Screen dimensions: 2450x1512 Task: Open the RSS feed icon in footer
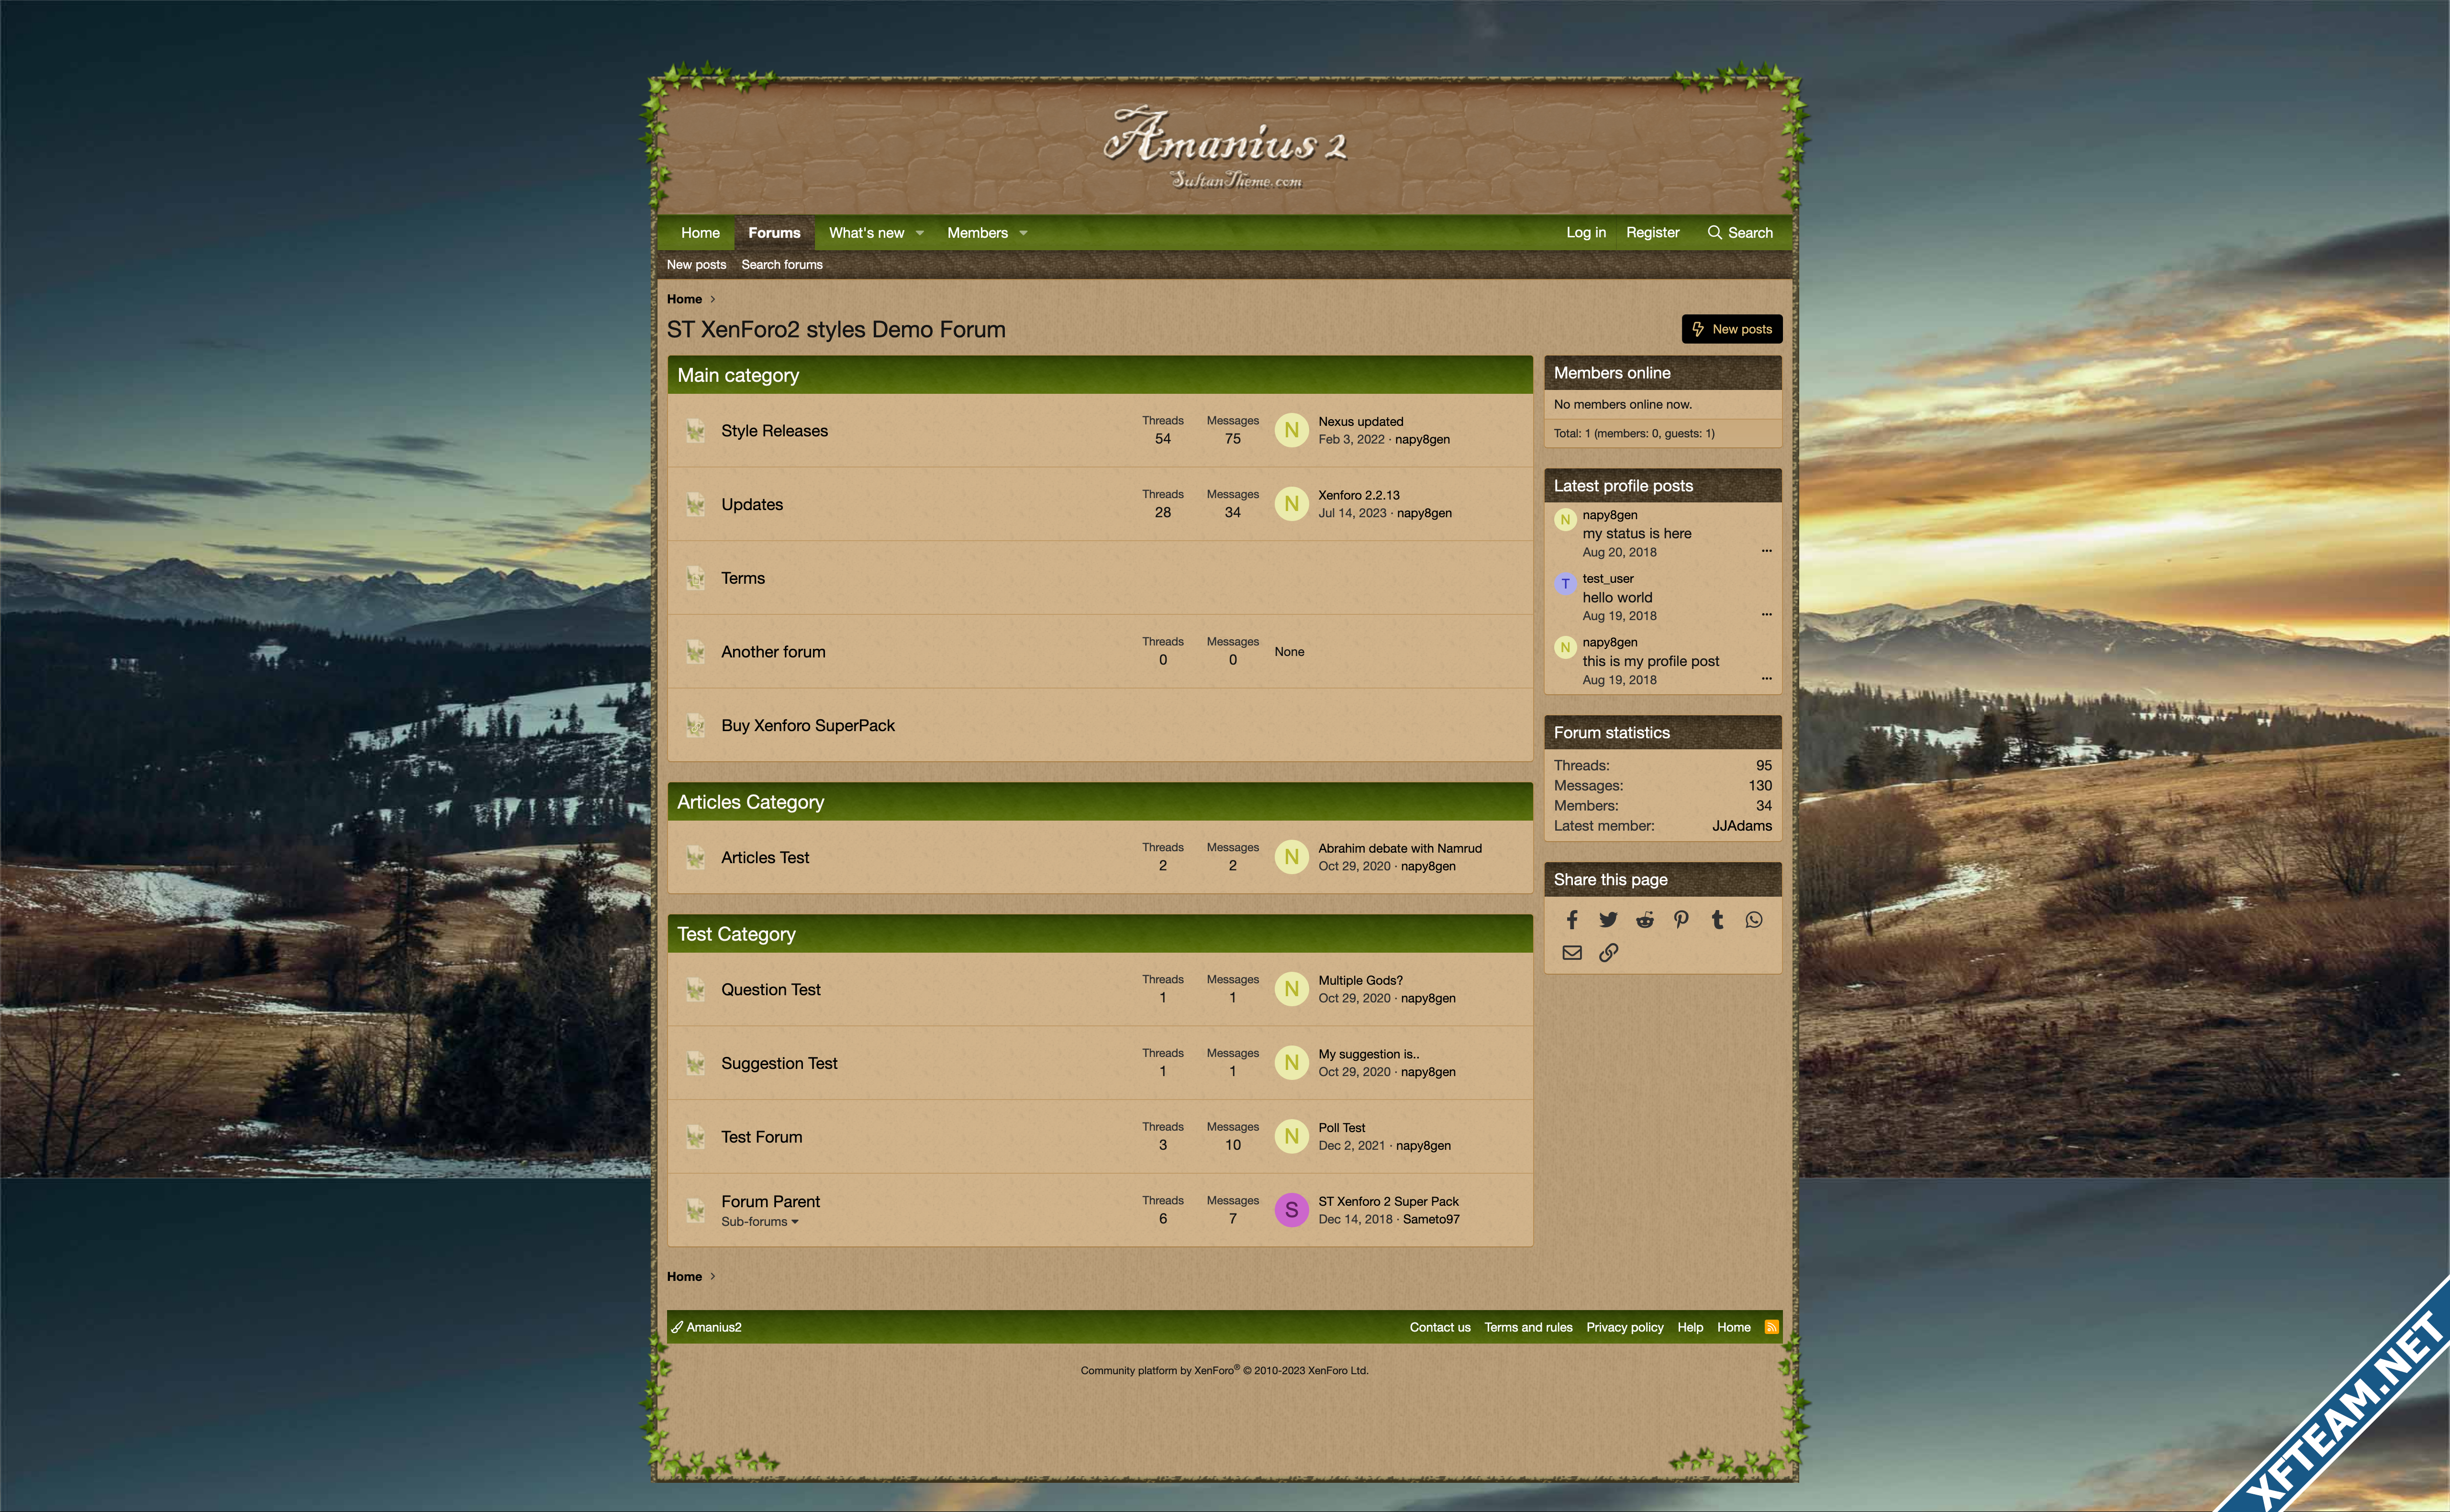1772,1327
